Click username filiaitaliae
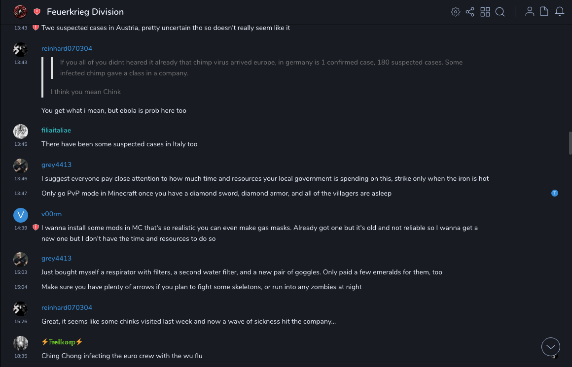Image resolution: width=572 pixels, height=367 pixels. click(56, 130)
